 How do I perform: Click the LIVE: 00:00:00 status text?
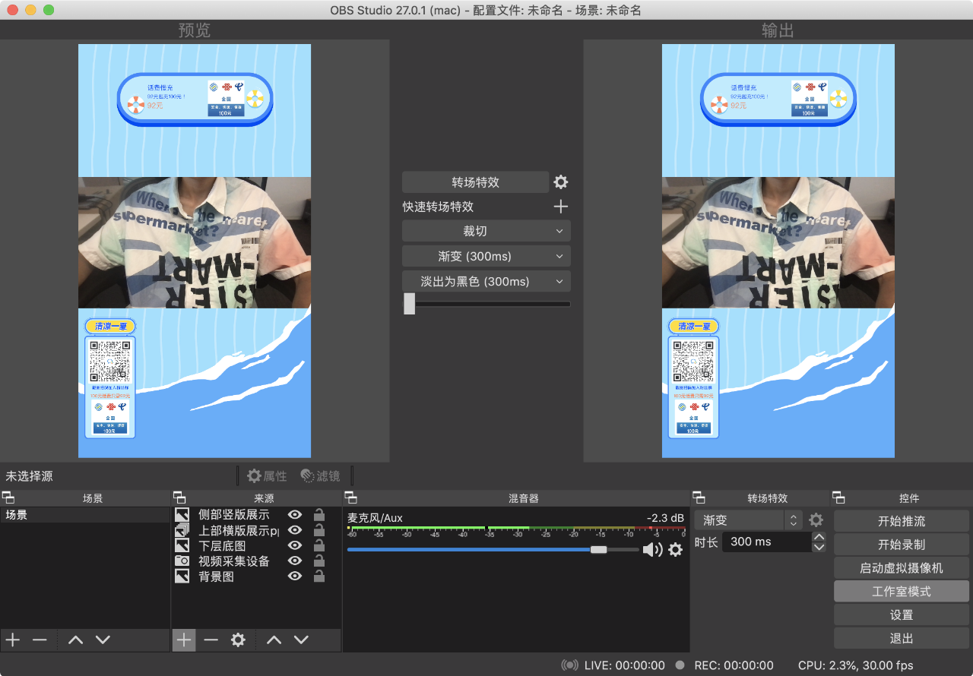click(x=625, y=665)
